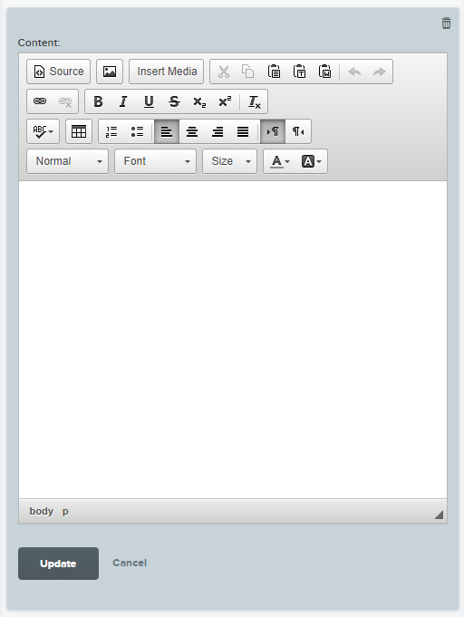
Task: Open the Normal paragraph format dropdown
Action: click(67, 161)
